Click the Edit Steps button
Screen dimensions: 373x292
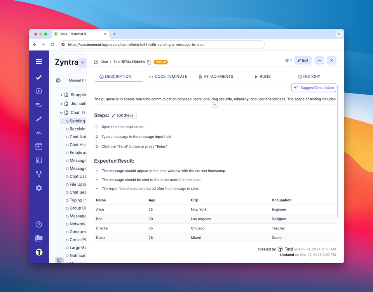coord(123,115)
